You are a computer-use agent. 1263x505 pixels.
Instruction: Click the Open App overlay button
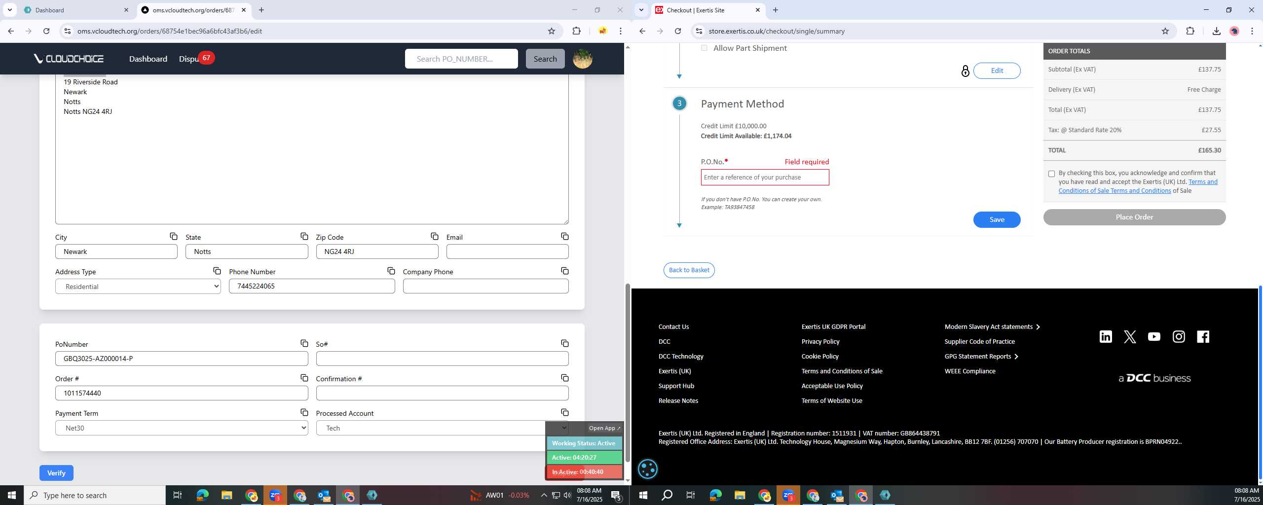(604, 428)
